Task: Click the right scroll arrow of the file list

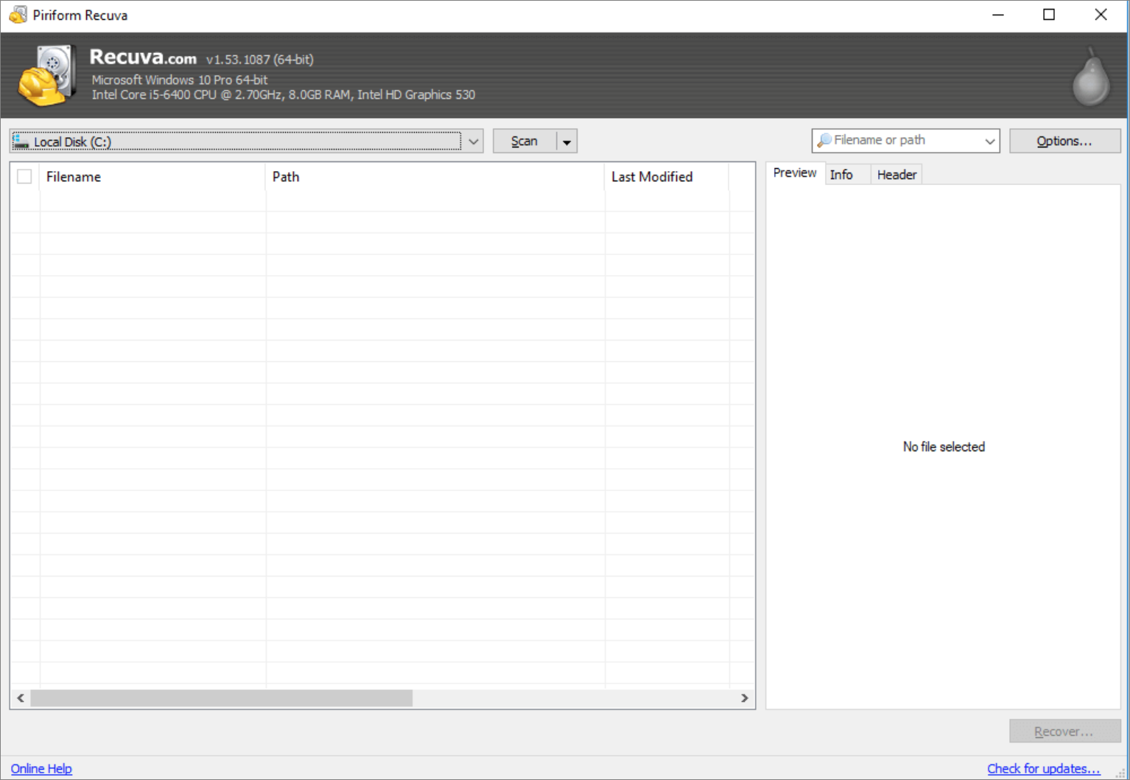Action: 745,698
